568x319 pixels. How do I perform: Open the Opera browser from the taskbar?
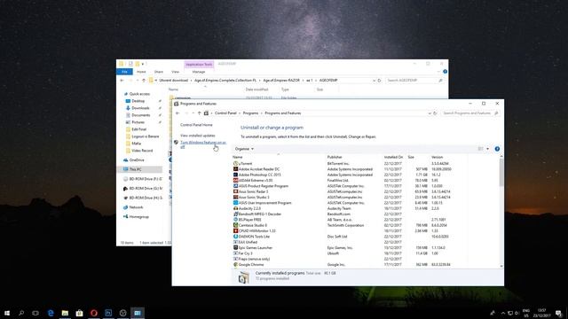[94, 313]
